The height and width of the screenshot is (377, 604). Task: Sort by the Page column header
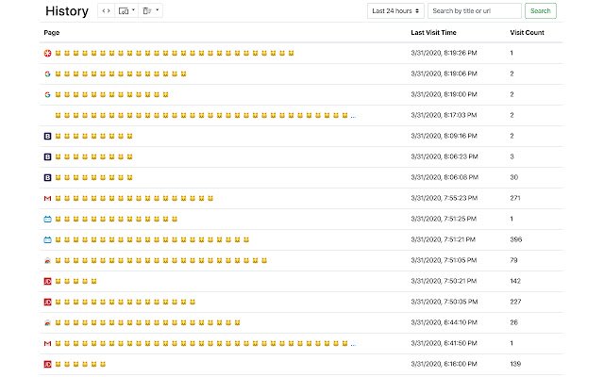click(52, 33)
